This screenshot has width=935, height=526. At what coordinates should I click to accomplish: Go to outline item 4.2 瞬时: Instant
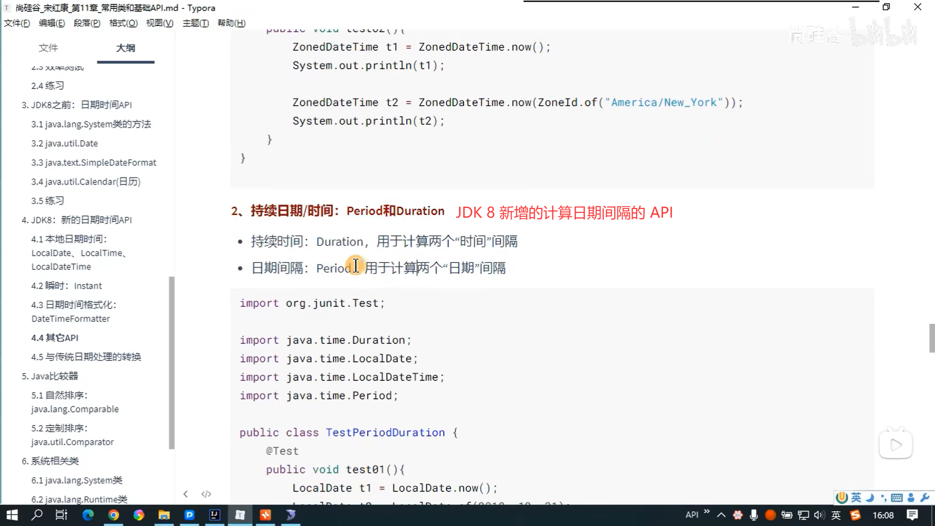pyautogui.click(x=67, y=286)
